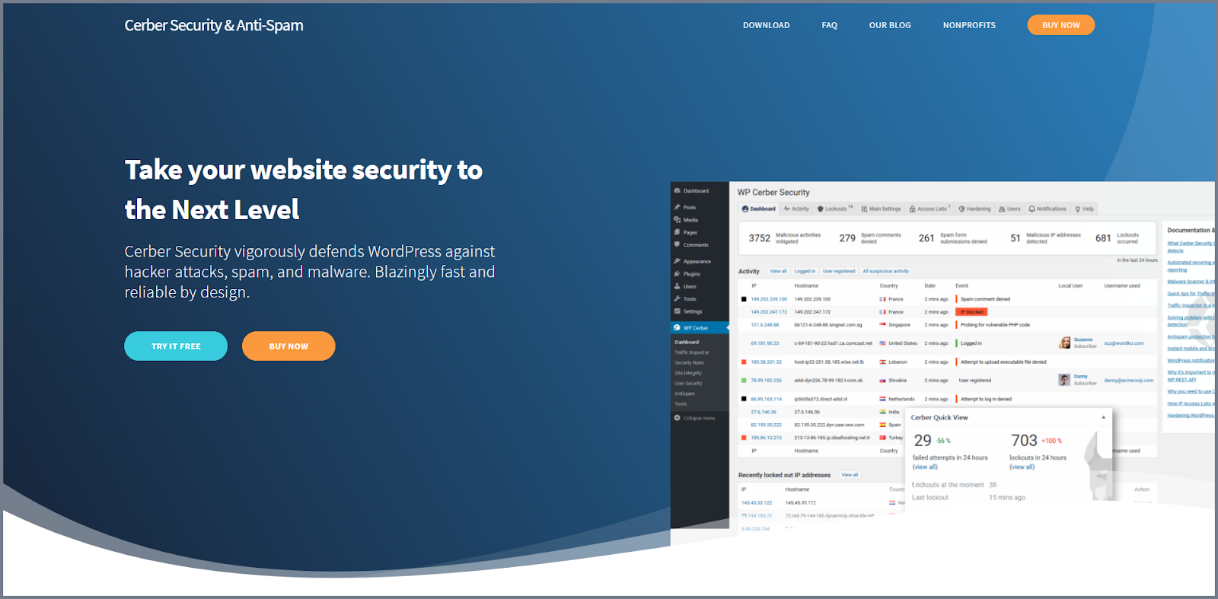This screenshot has height=599, width=1218.
Task: Open Traffic Inspector submenu item
Action: (691, 352)
